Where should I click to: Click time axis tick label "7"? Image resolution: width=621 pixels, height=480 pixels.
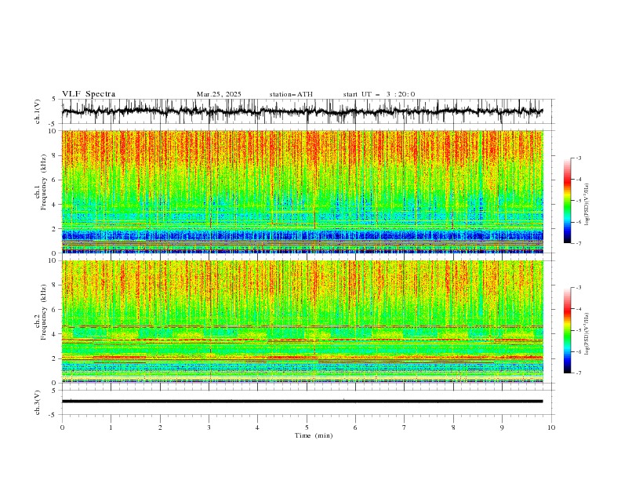click(405, 427)
